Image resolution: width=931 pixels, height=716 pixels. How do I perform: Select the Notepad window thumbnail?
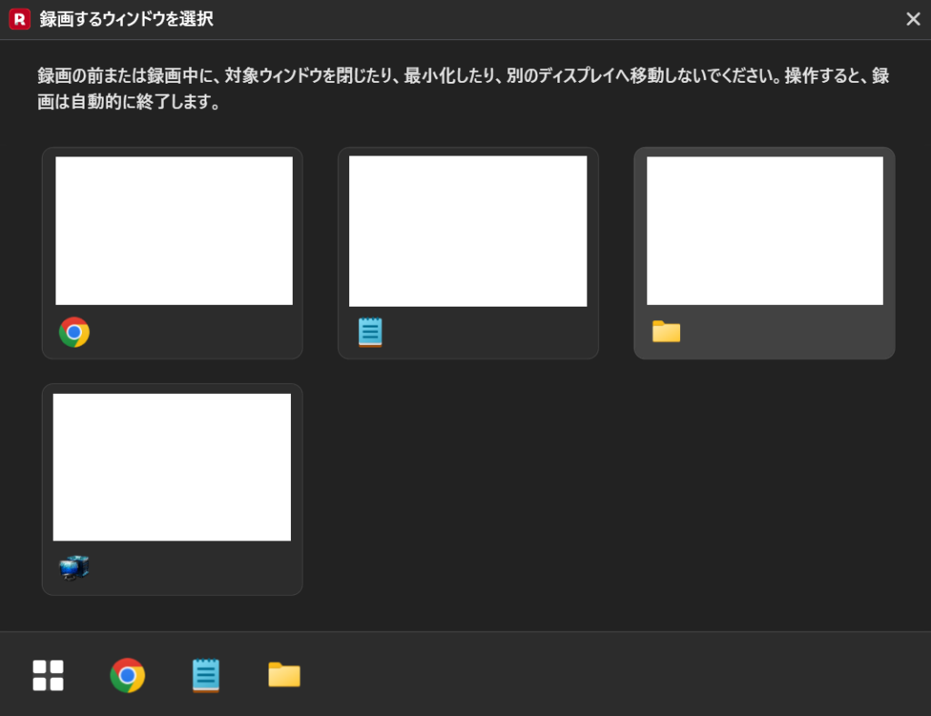(x=468, y=253)
